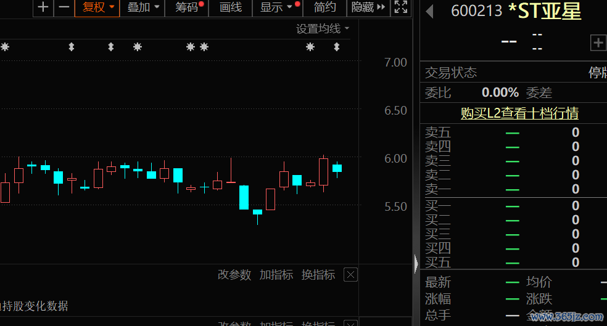Click the 购买L2查看十档行情 link
The height and width of the screenshot is (326, 607).
[x=519, y=113]
